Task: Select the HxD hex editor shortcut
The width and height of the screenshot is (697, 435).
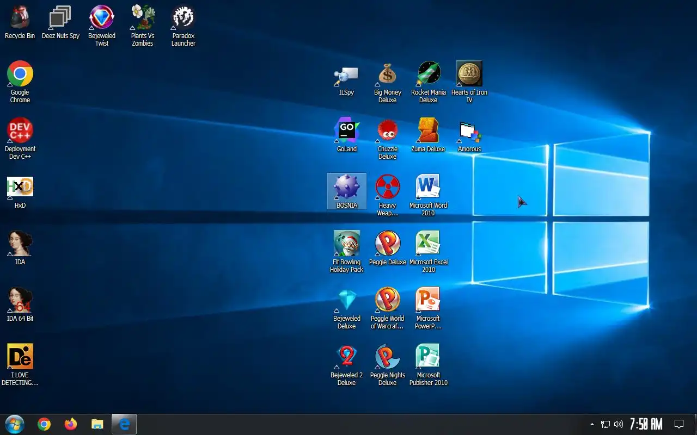Action: (20, 192)
